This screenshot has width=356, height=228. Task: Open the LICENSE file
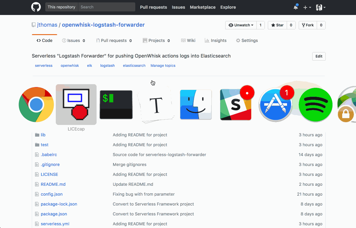click(x=49, y=174)
